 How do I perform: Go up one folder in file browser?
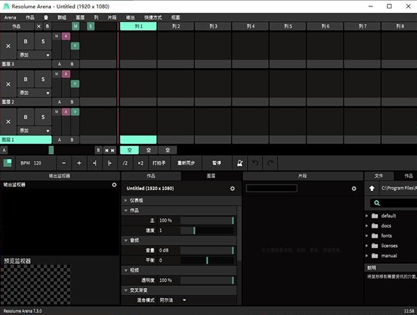coord(372,188)
